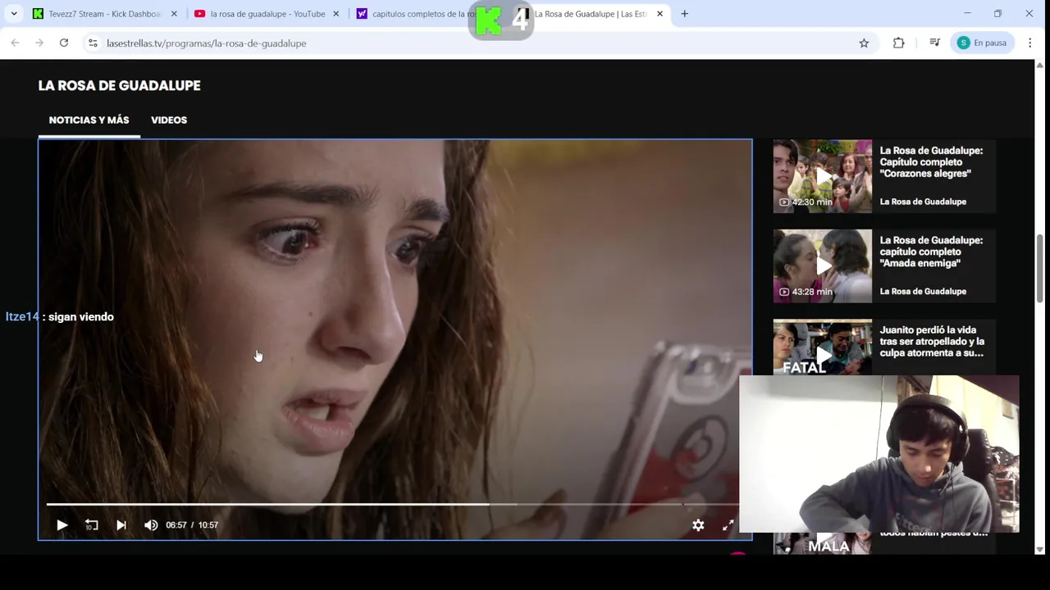The width and height of the screenshot is (1050, 590).
Task: Open Chrome three-dot menu
Action: pyautogui.click(x=1030, y=43)
